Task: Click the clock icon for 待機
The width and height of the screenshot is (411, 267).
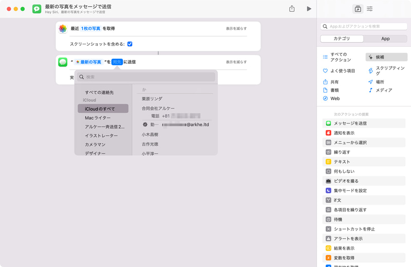Action: tap(328, 219)
